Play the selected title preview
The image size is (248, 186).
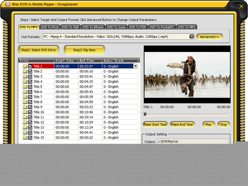point(208,125)
